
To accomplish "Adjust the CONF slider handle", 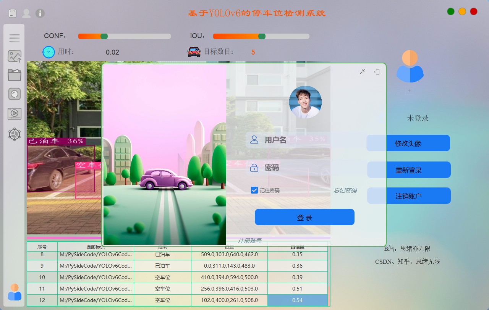I will coord(104,36).
